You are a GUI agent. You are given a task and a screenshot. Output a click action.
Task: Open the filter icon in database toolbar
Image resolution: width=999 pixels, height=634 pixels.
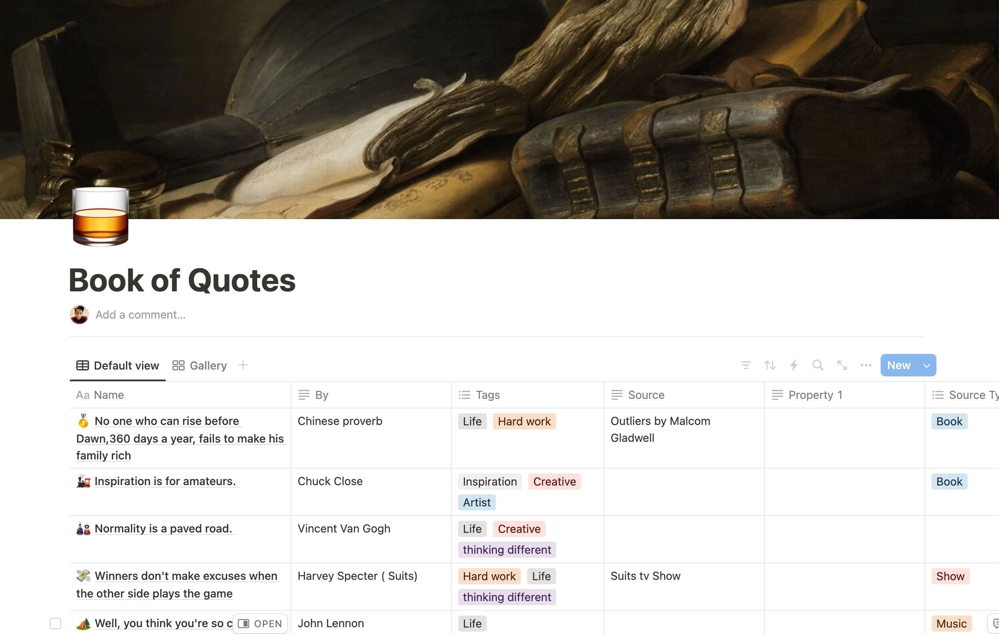[x=746, y=365]
